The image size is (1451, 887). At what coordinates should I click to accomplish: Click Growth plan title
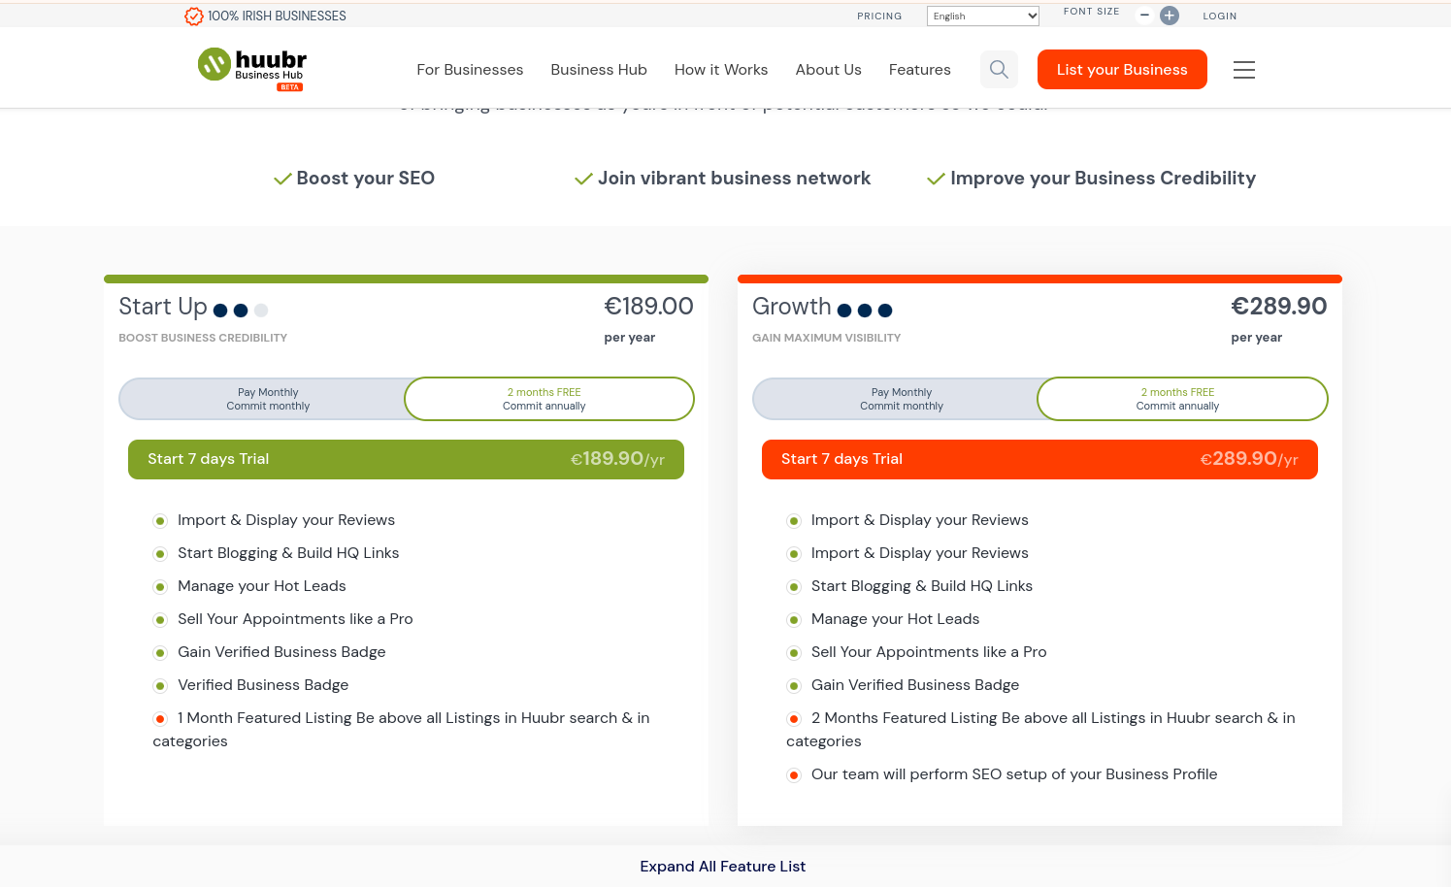pyautogui.click(x=792, y=307)
